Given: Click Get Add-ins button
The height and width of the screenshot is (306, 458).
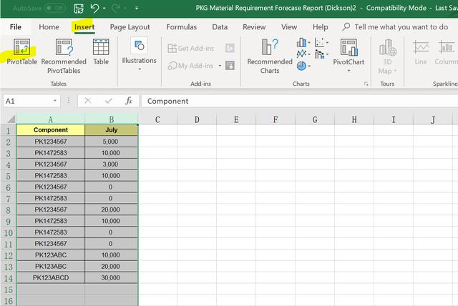Looking at the screenshot, I should tap(191, 48).
